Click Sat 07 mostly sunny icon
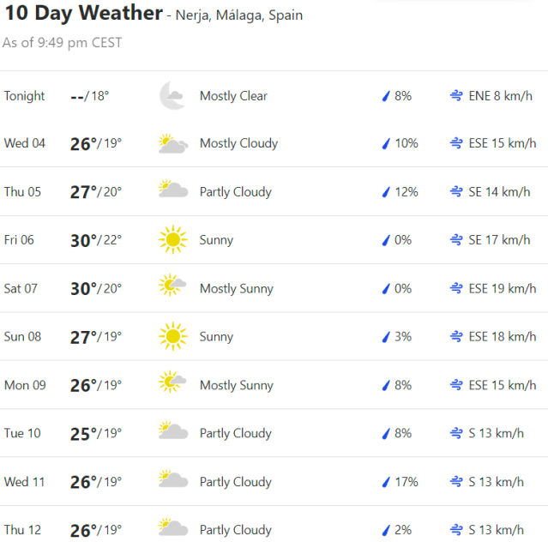The width and height of the screenshot is (548, 542). [172, 288]
